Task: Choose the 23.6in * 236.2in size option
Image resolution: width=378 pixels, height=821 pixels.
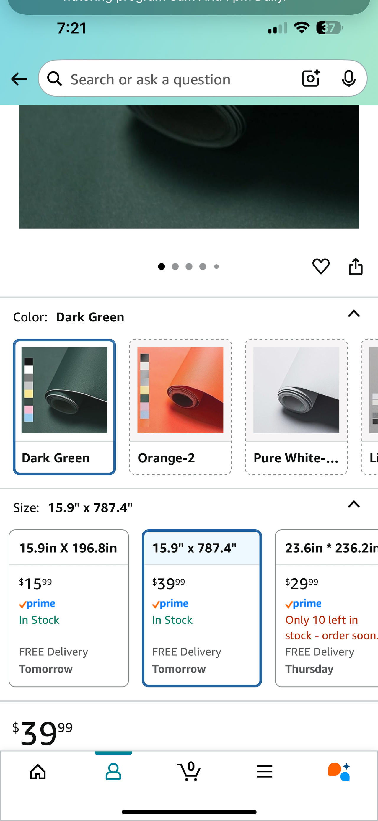Action: click(x=327, y=608)
